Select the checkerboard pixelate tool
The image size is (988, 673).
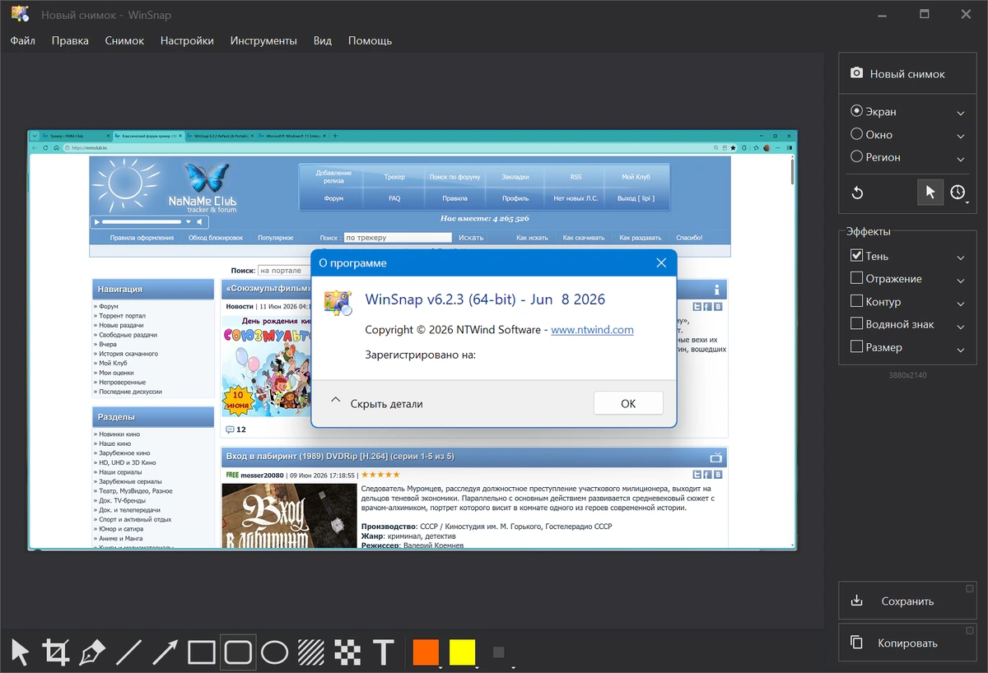click(347, 652)
